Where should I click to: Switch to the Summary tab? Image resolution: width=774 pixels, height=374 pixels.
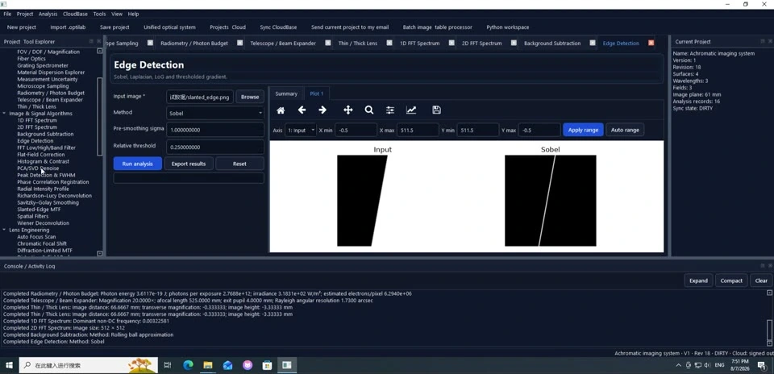coord(286,93)
